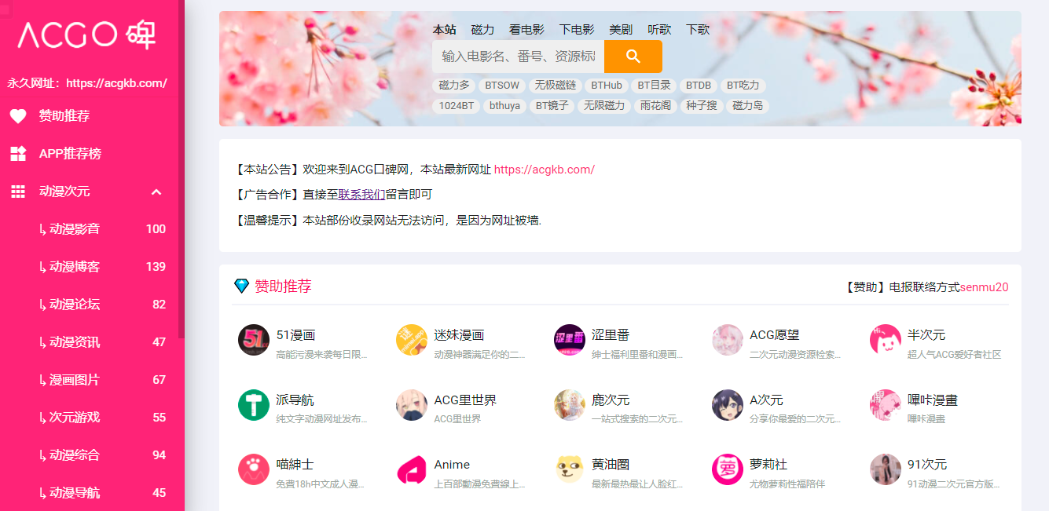Select the 本站 search tab
The width and height of the screenshot is (1049, 511).
[444, 30]
